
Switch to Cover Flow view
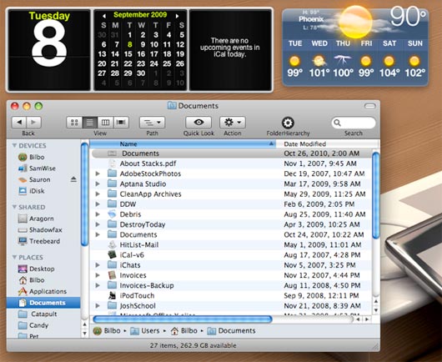tap(121, 123)
